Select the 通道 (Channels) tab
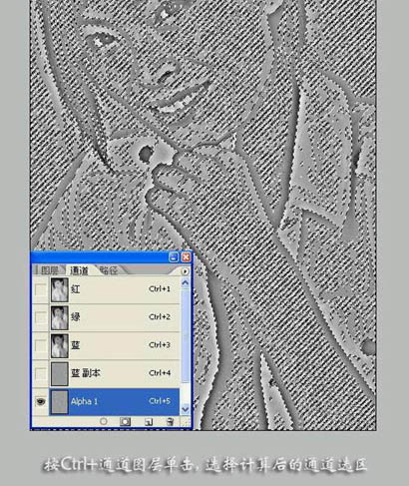The height and width of the screenshot is (486, 409). tap(79, 270)
